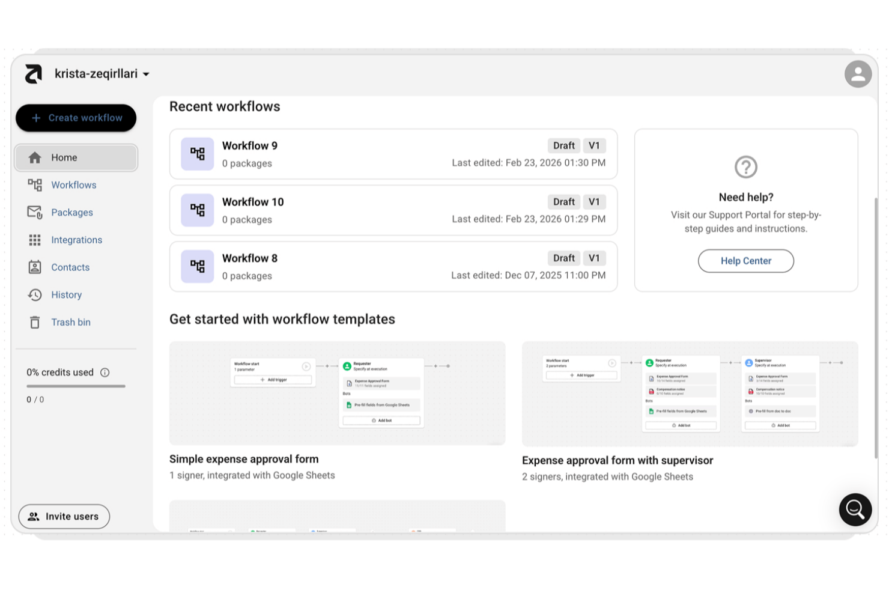The image size is (889, 593).
Task: Select the Workflows sidebar icon
Action: 35,184
